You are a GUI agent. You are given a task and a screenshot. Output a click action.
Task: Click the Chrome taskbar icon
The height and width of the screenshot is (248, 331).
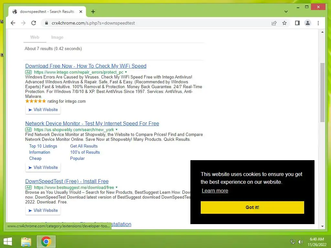(46, 242)
